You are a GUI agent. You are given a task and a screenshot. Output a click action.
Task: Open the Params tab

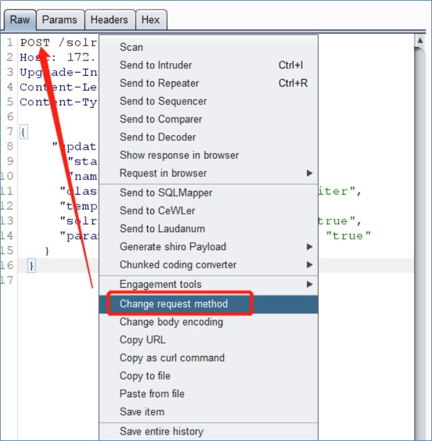(60, 20)
